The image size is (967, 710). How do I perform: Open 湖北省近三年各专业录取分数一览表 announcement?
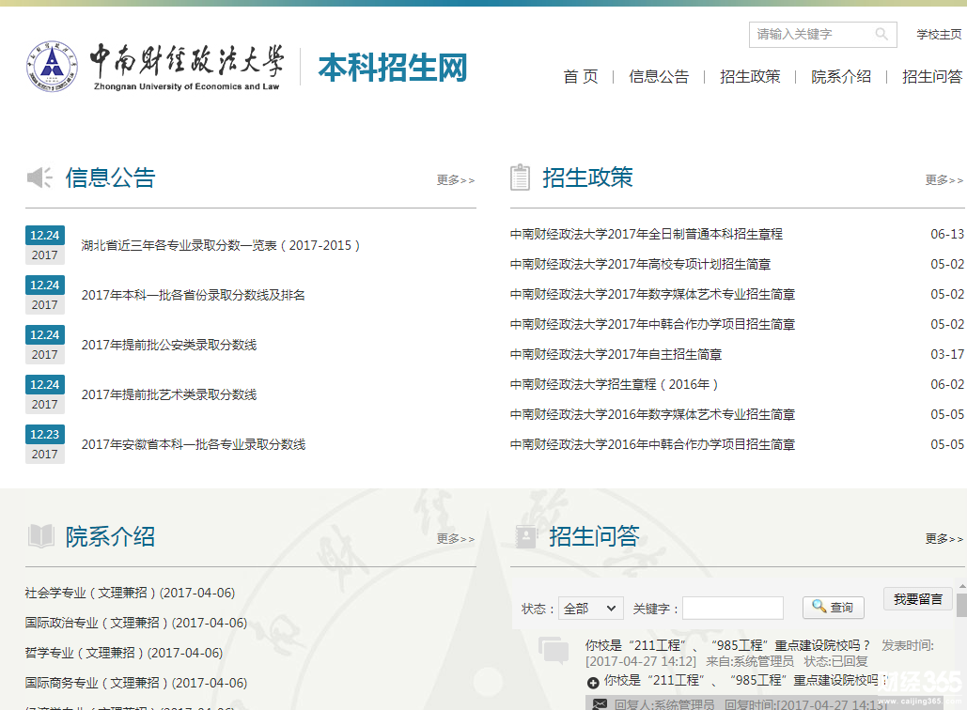(x=220, y=245)
